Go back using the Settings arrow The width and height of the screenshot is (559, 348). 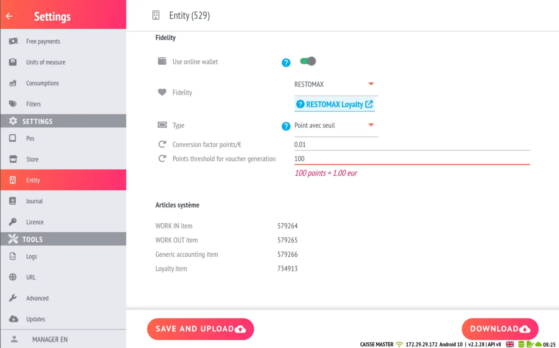pyautogui.click(x=9, y=16)
